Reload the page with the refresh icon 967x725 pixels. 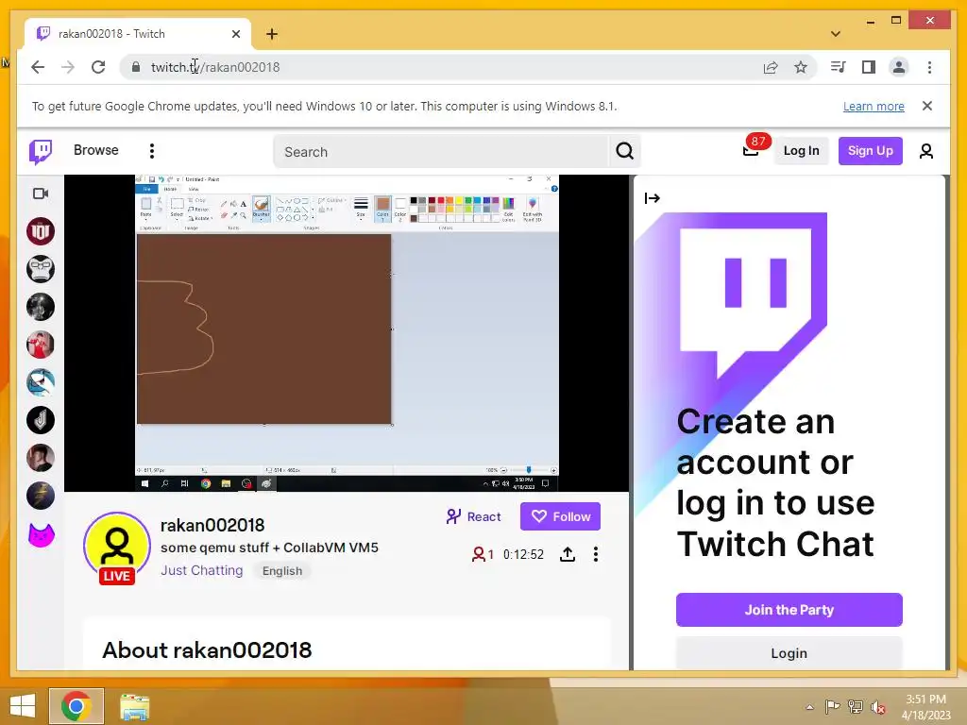coord(98,67)
